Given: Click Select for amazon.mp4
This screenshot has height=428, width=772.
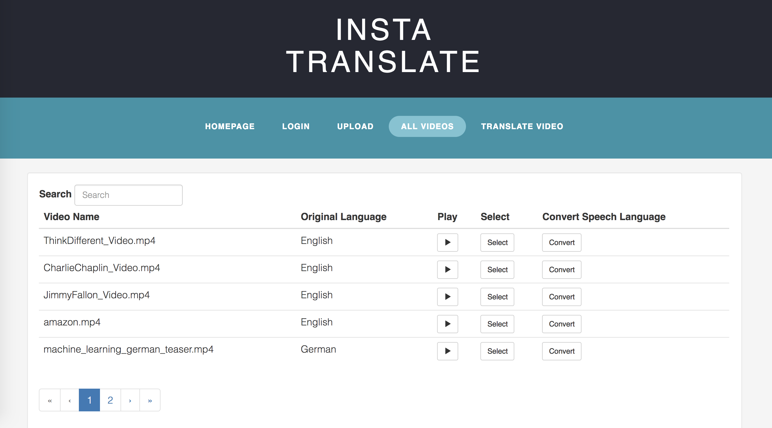Looking at the screenshot, I should [497, 324].
